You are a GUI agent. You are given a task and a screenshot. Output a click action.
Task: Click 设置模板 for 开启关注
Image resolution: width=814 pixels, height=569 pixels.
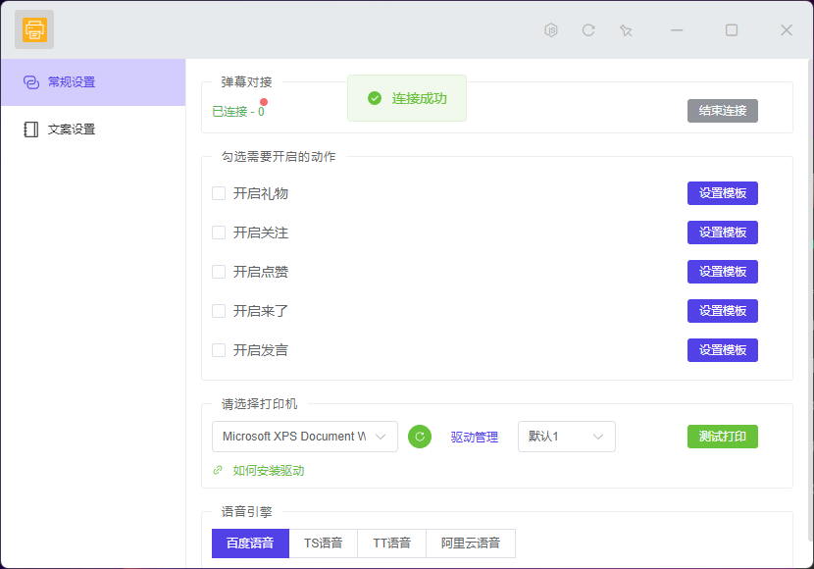(722, 233)
